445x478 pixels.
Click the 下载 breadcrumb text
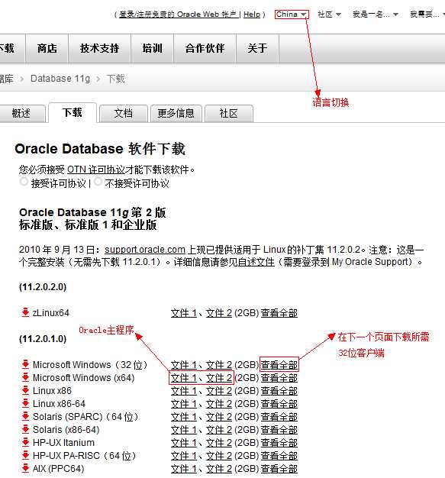(115, 79)
